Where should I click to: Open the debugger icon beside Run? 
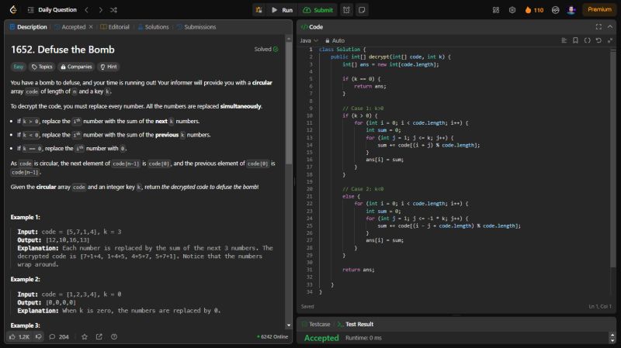click(x=258, y=10)
